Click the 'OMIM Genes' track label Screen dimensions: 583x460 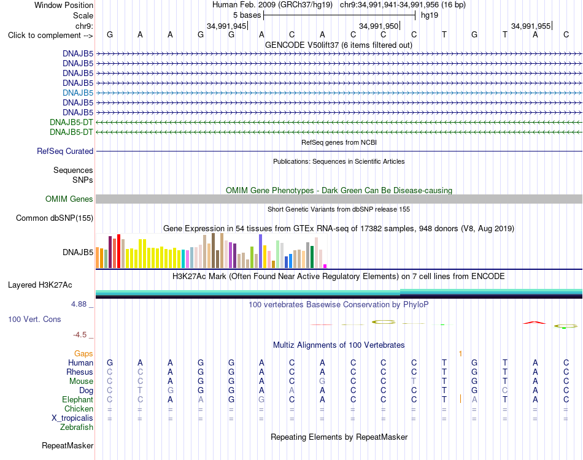pos(69,199)
